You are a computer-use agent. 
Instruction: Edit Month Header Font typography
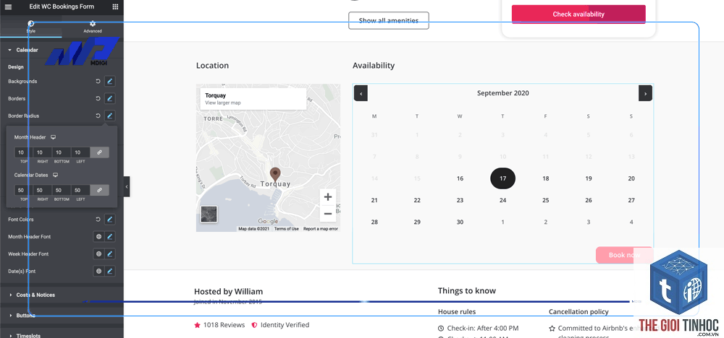[110, 237]
